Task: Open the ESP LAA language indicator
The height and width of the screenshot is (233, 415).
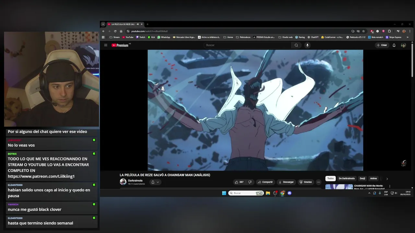Action: click(x=386, y=193)
